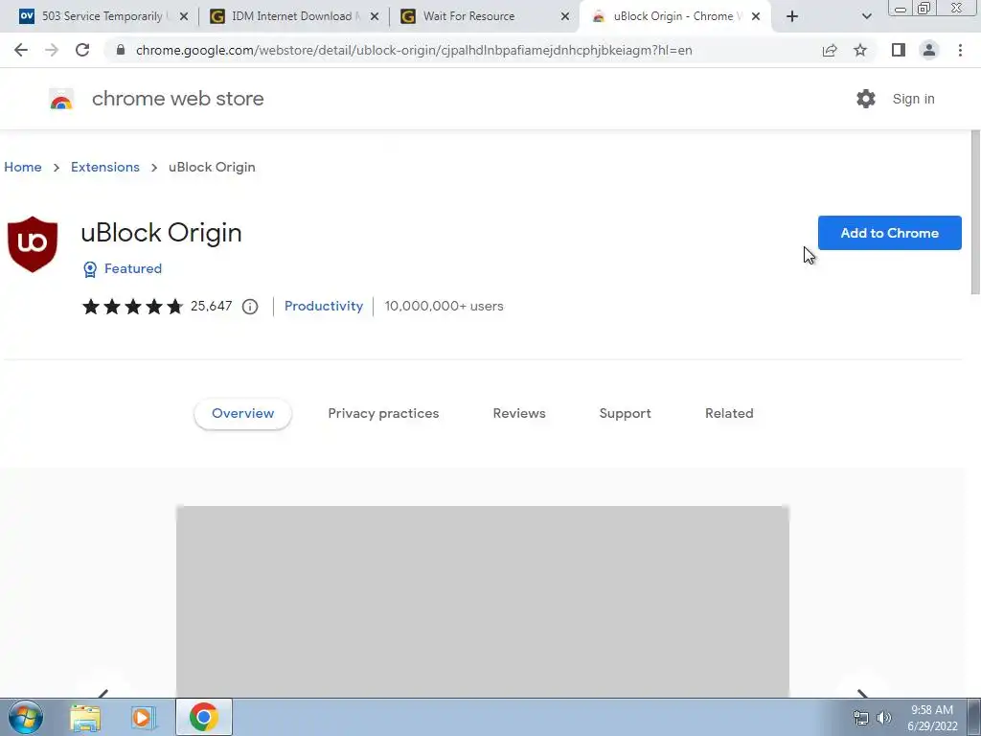Select the Overview tab
Viewport: 981px width, 736px height.
[242, 414]
